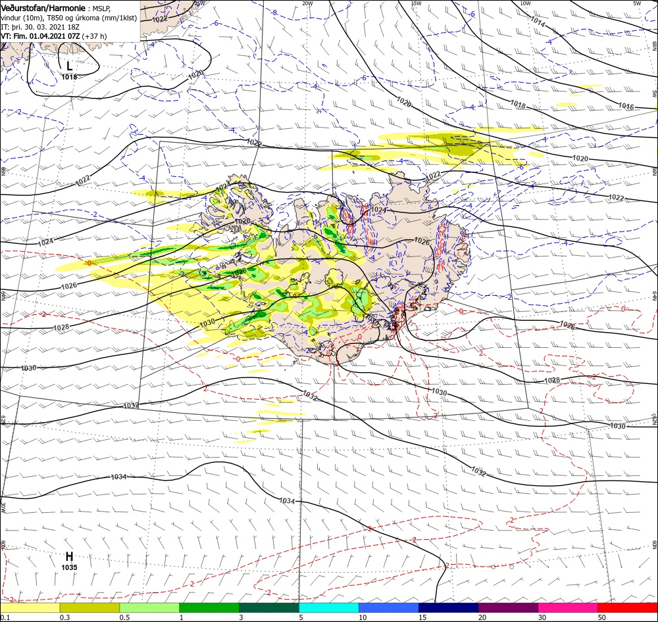Screen dimensions: 658x622
Task: Select the "VT: Fim. 01.04.2021 07Z (+37 h)" line
Action: click(54, 36)
